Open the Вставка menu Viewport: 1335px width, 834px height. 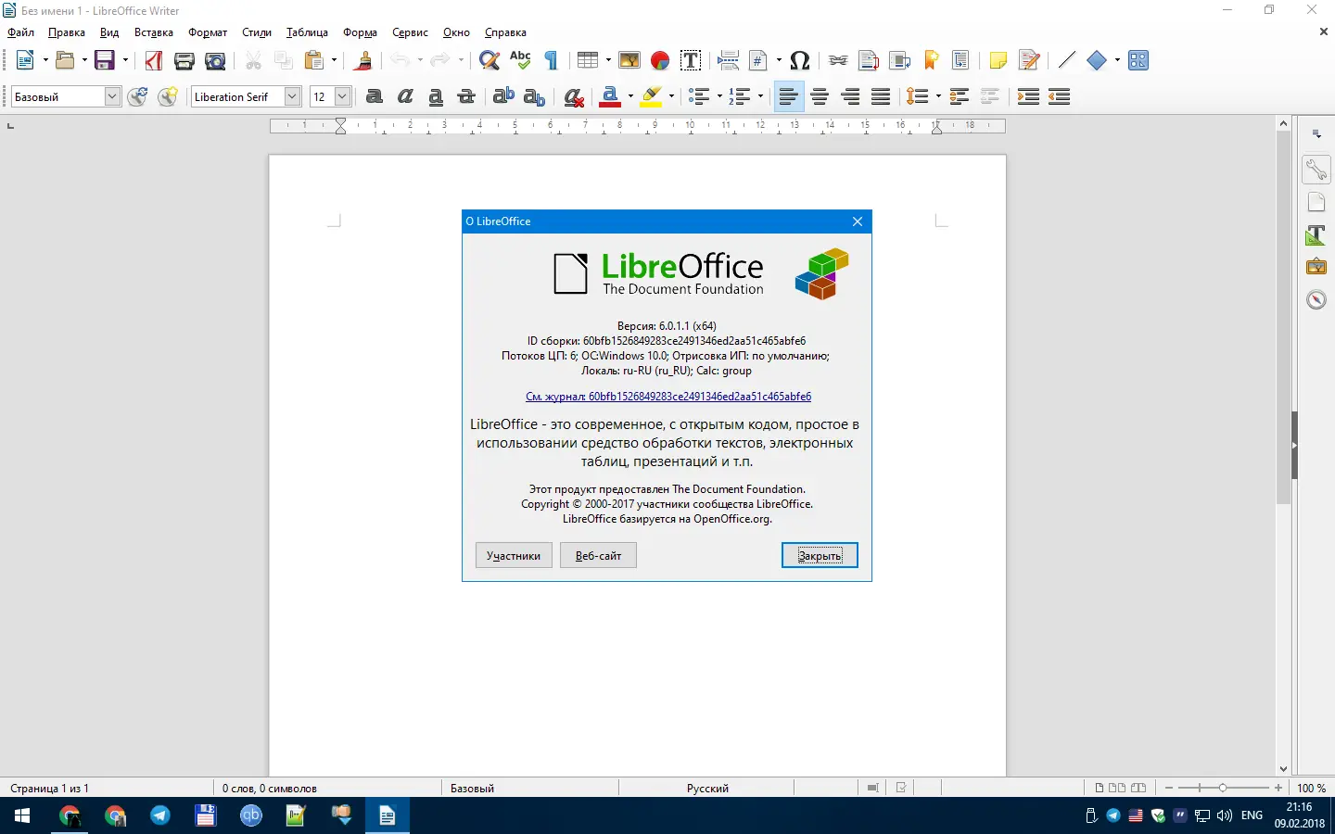click(153, 32)
